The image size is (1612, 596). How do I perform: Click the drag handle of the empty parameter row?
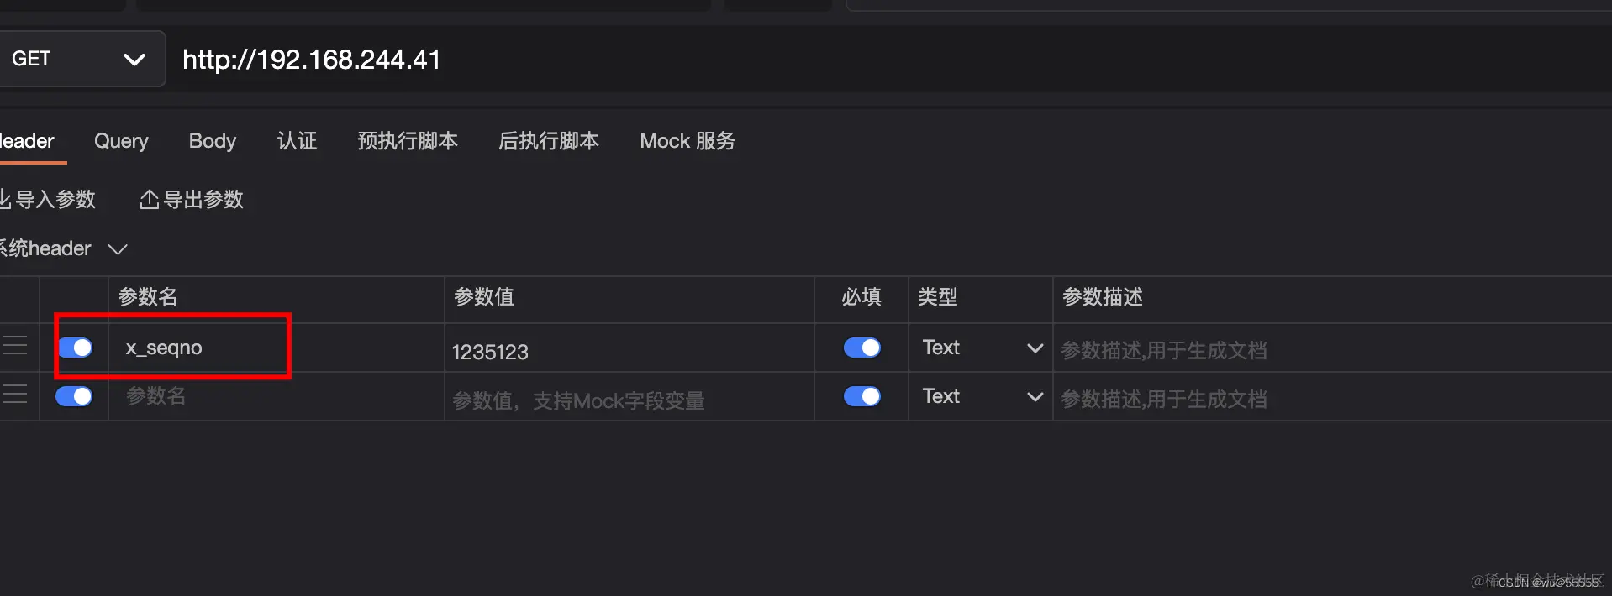tap(15, 395)
